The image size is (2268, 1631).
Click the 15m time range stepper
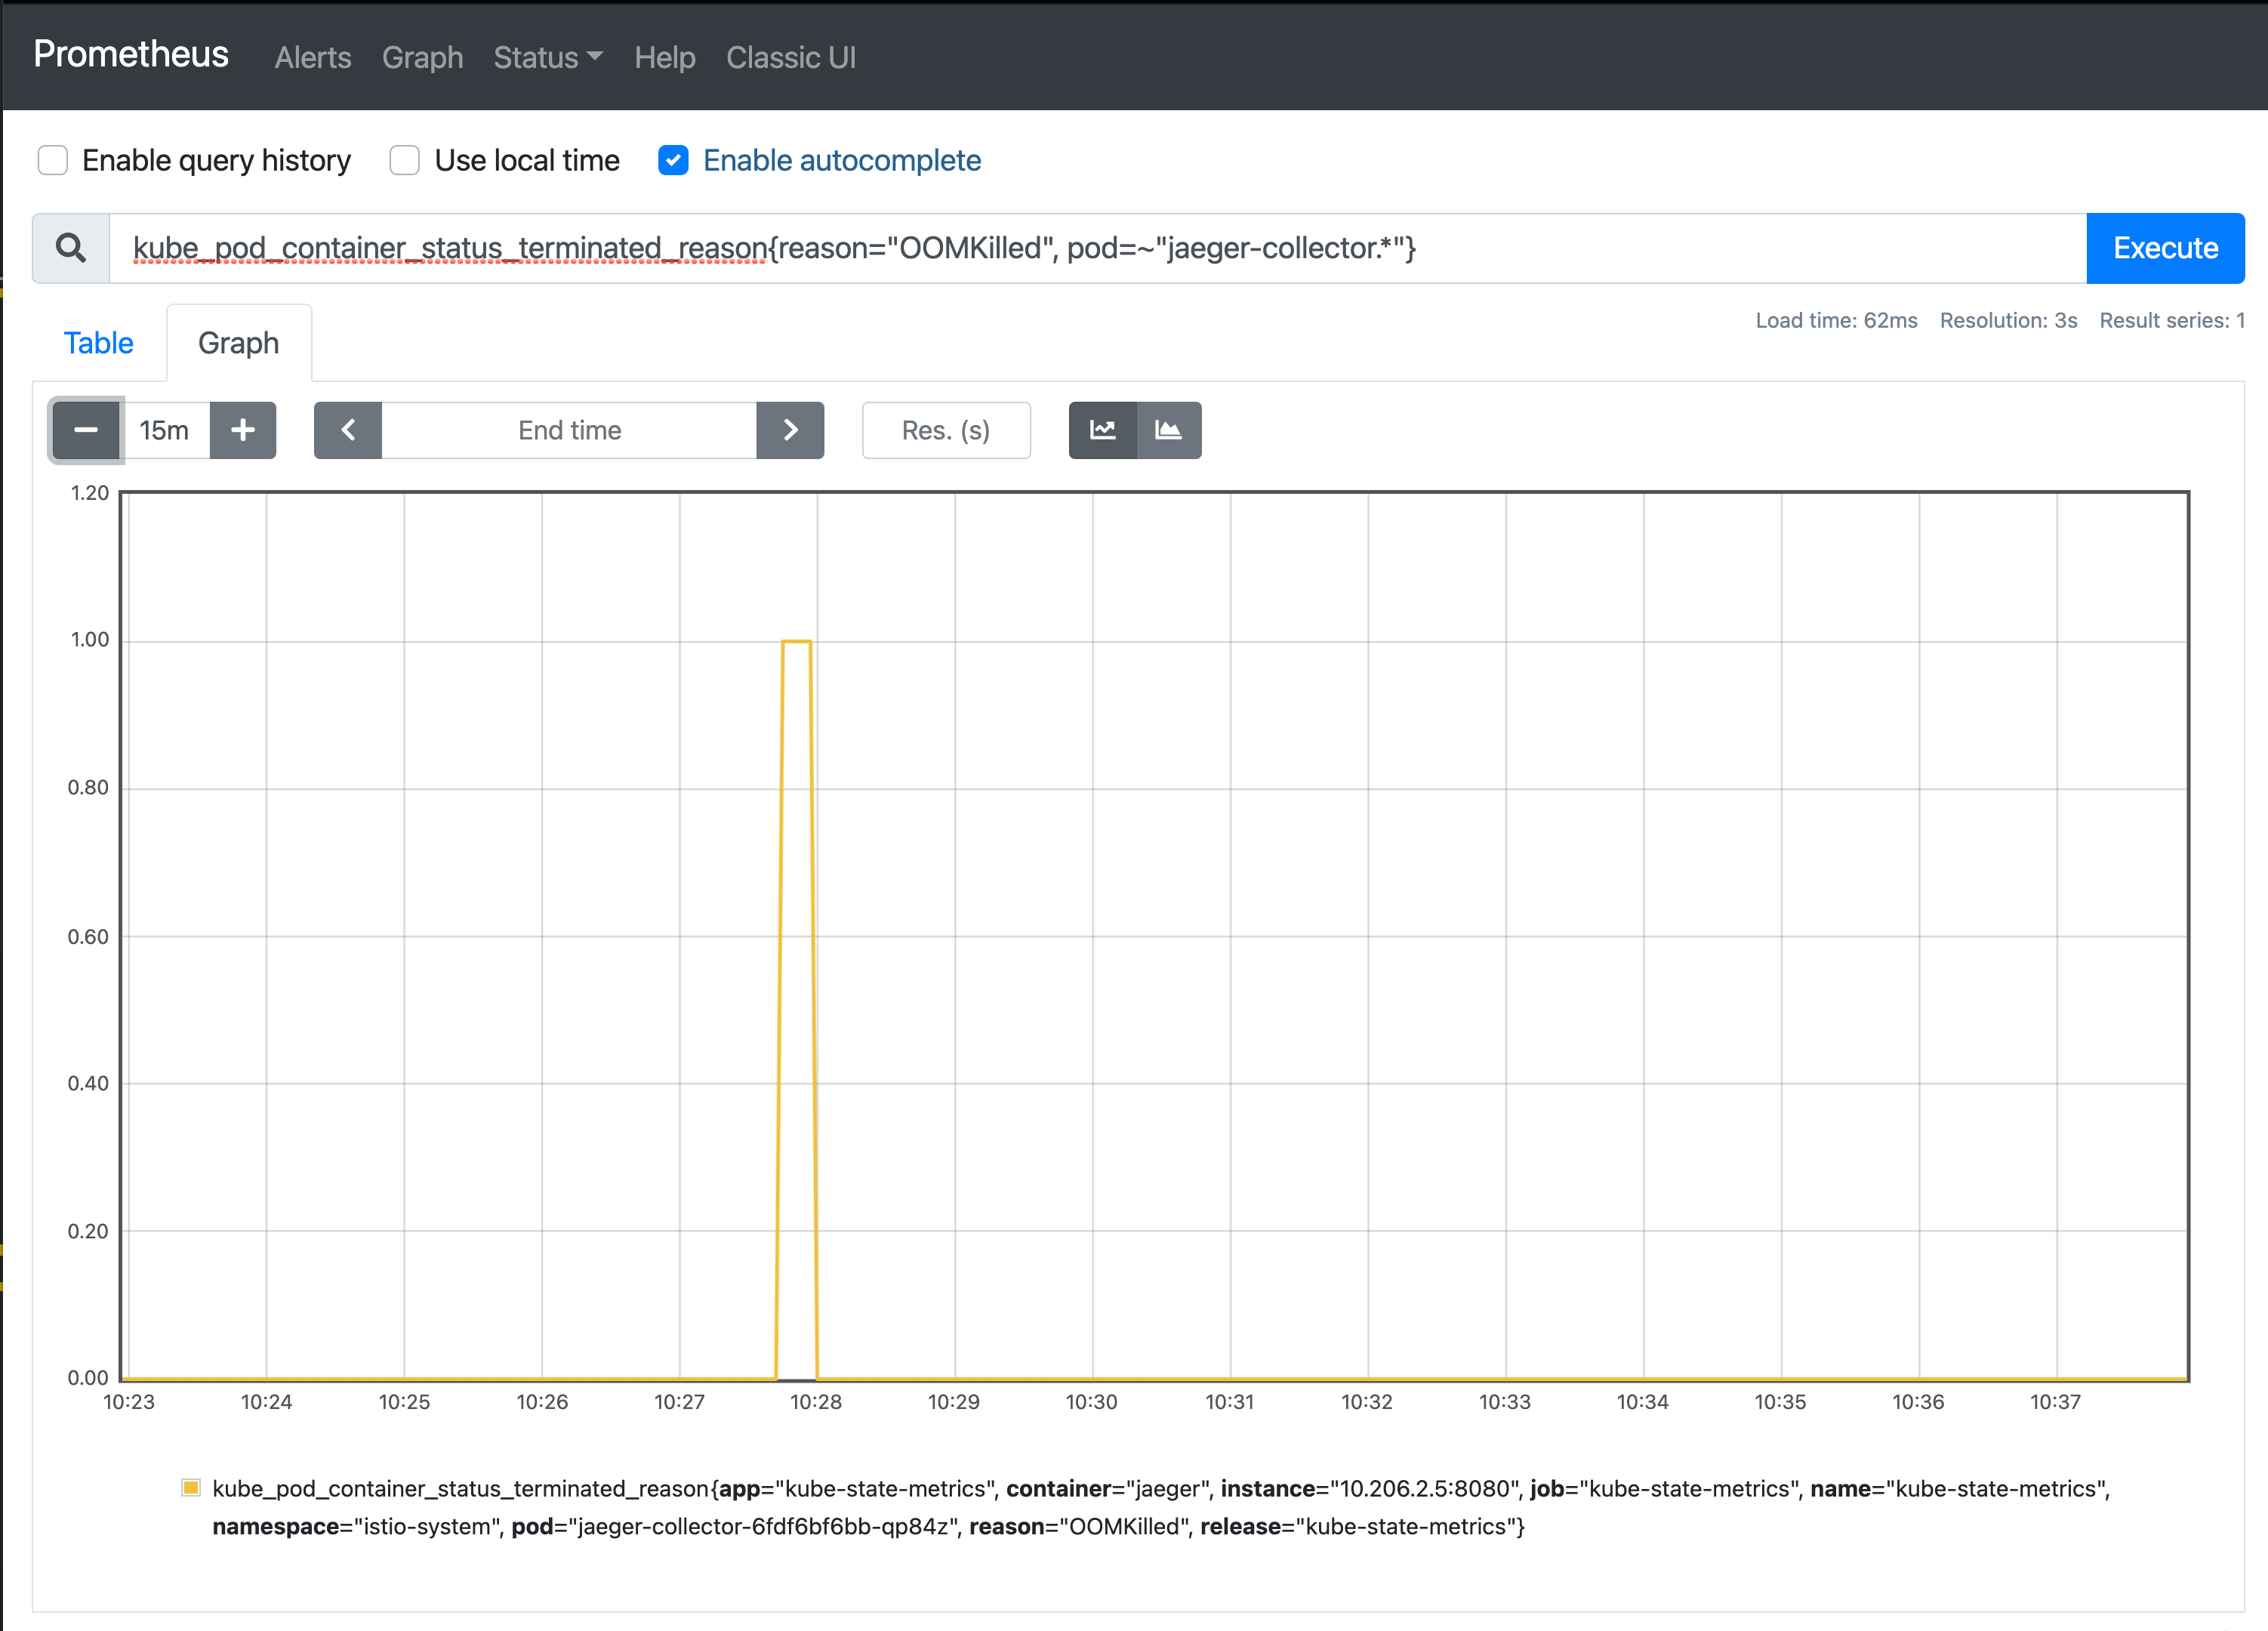pos(162,430)
